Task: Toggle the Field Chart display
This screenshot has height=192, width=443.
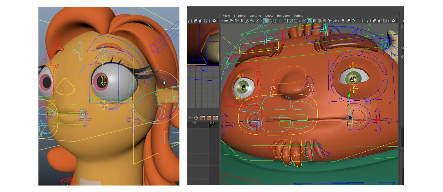Action: [286, 21]
